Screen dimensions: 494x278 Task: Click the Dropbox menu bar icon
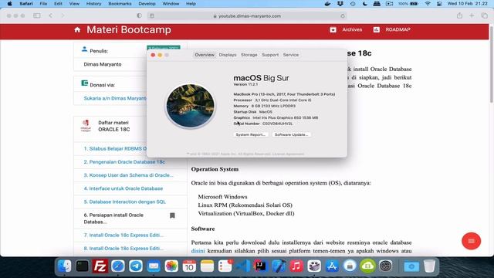(x=340, y=4)
